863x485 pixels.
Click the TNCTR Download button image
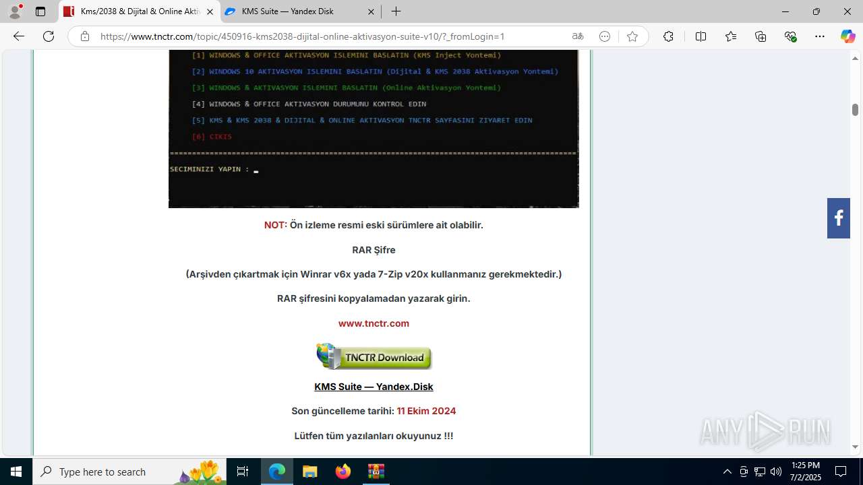click(x=374, y=356)
